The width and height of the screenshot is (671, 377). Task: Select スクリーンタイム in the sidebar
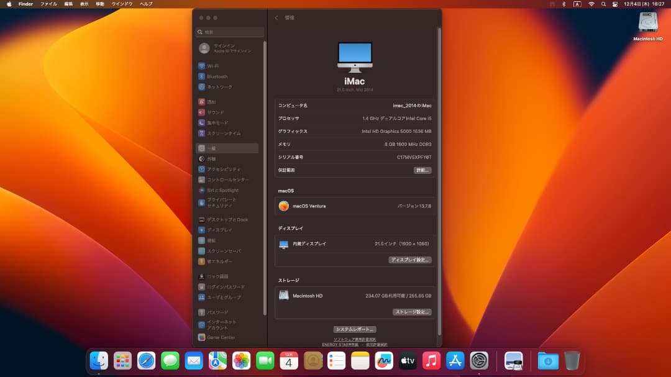[x=221, y=133]
